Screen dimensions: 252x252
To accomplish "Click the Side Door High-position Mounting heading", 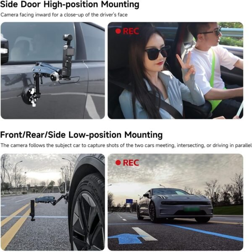I will click(x=70, y=4).
